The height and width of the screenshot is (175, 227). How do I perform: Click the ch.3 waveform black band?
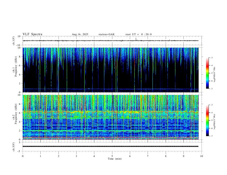click(x=110, y=146)
